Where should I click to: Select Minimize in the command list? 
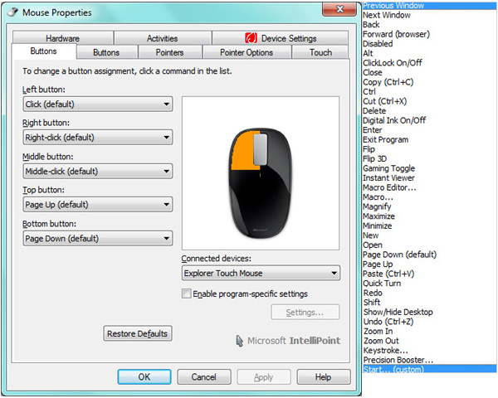pyautogui.click(x=429, y=226)
